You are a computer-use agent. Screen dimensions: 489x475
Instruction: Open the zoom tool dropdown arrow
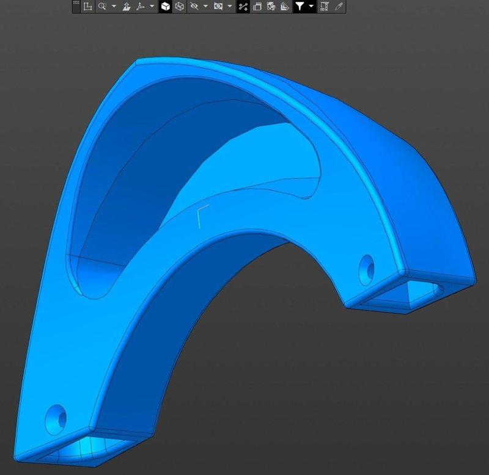coord(114,7)
